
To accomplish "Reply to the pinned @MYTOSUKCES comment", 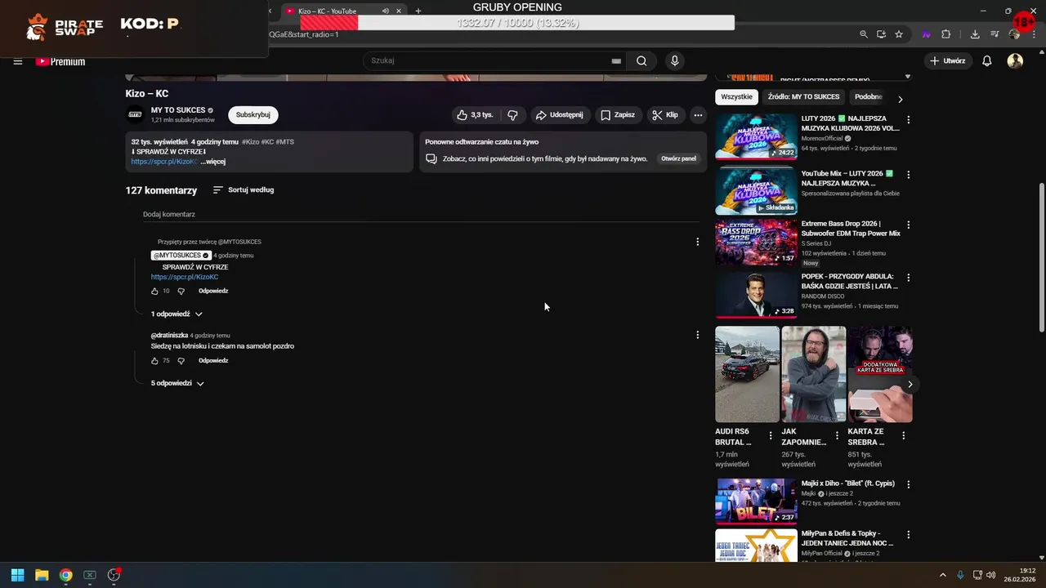I will pos(213,291).
